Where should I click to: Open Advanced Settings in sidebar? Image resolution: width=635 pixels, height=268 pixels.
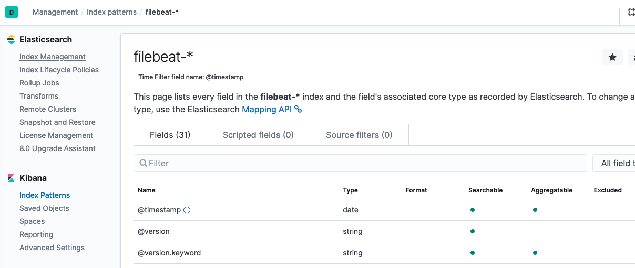(52, 248)
